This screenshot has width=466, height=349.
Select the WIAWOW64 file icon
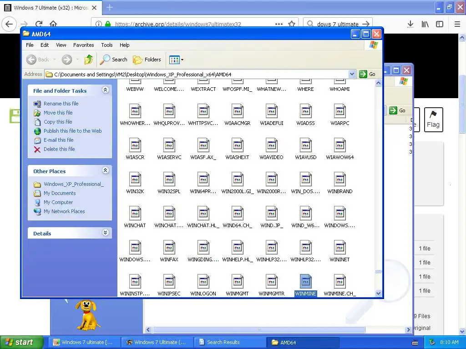tap(339, 145)
